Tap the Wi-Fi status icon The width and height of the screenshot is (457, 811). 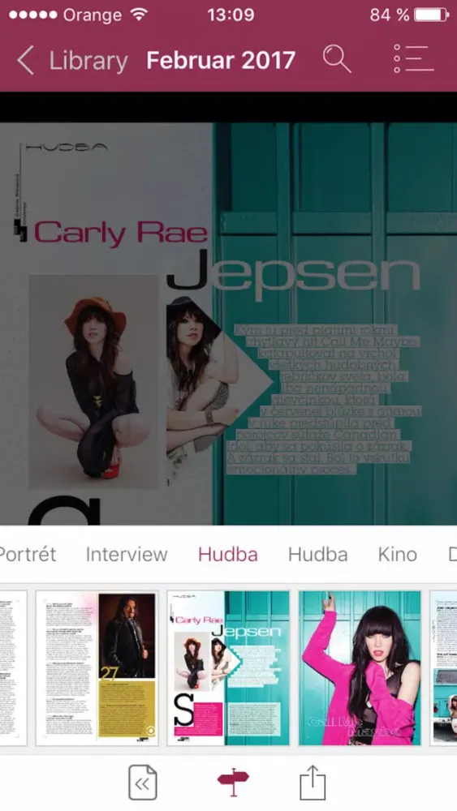pos(139,15)
